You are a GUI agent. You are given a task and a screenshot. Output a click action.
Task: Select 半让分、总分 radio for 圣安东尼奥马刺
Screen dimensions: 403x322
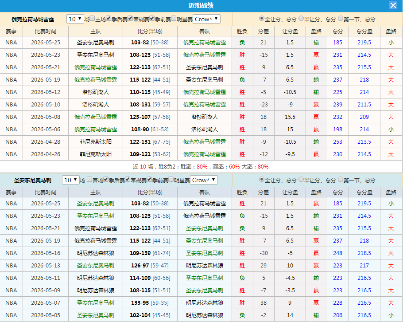[301, 179]
